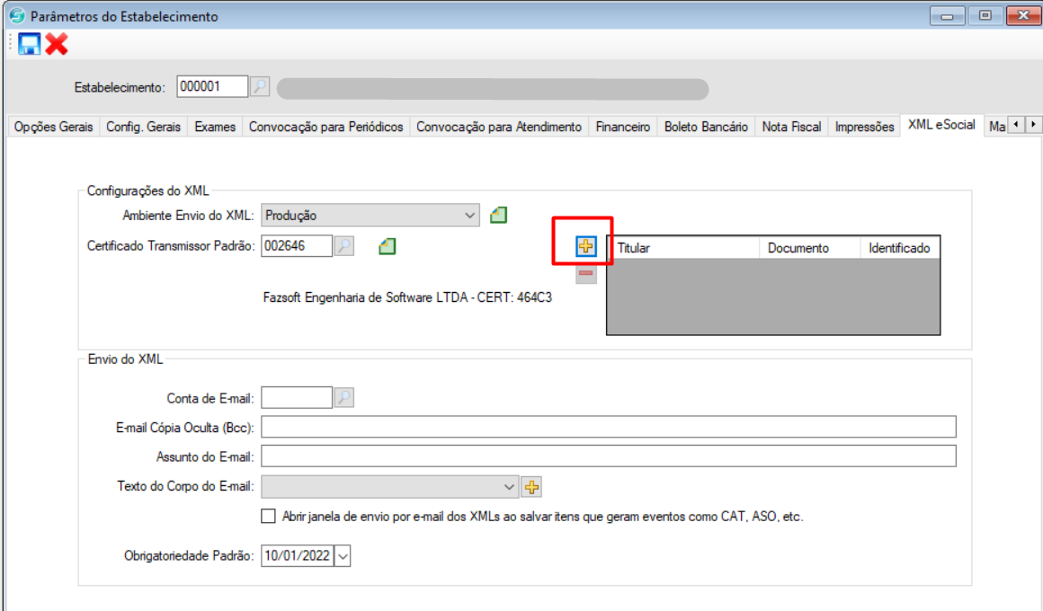Sort grid by Documento column header
1043x611 pixels.
798,248
